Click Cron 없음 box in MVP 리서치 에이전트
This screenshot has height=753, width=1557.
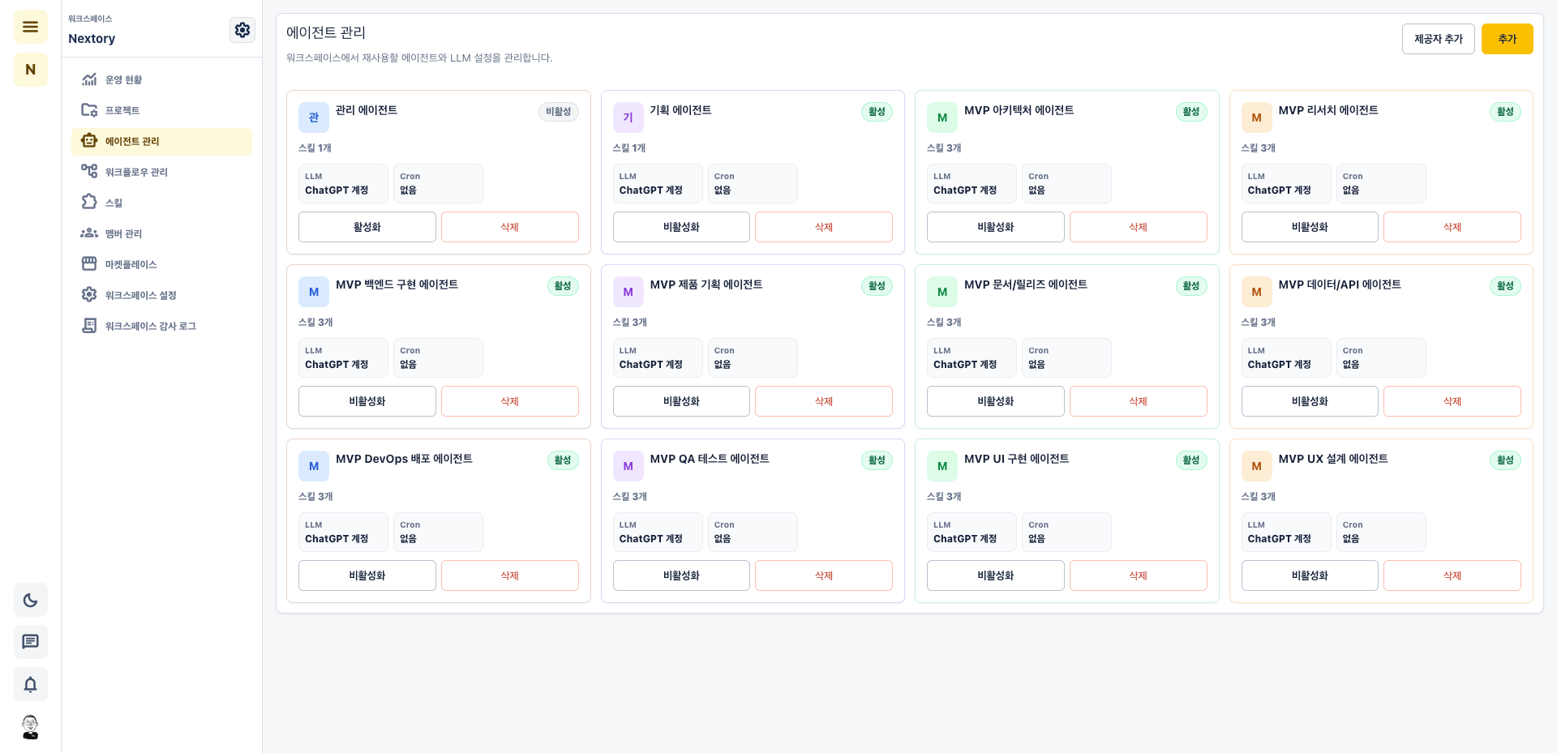pyautogui.click(x=1381, y=183)
